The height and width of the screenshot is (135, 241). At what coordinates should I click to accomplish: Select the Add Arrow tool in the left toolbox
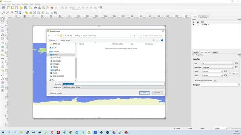3,75
